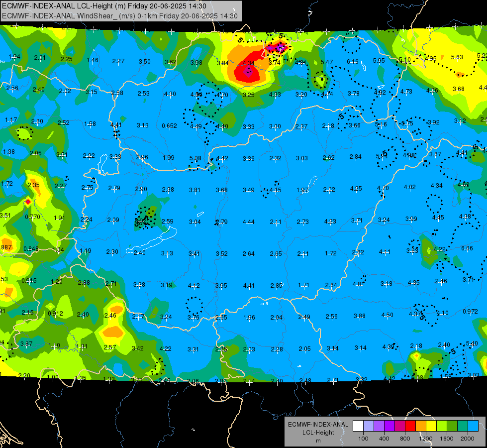487x448 pixels.
Task: Click the wind shear value '1.46'
Action: pos(93,60)
